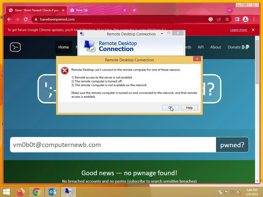
Task: Show hidden tray icons arrow
Action: click(x=214, y=192)
